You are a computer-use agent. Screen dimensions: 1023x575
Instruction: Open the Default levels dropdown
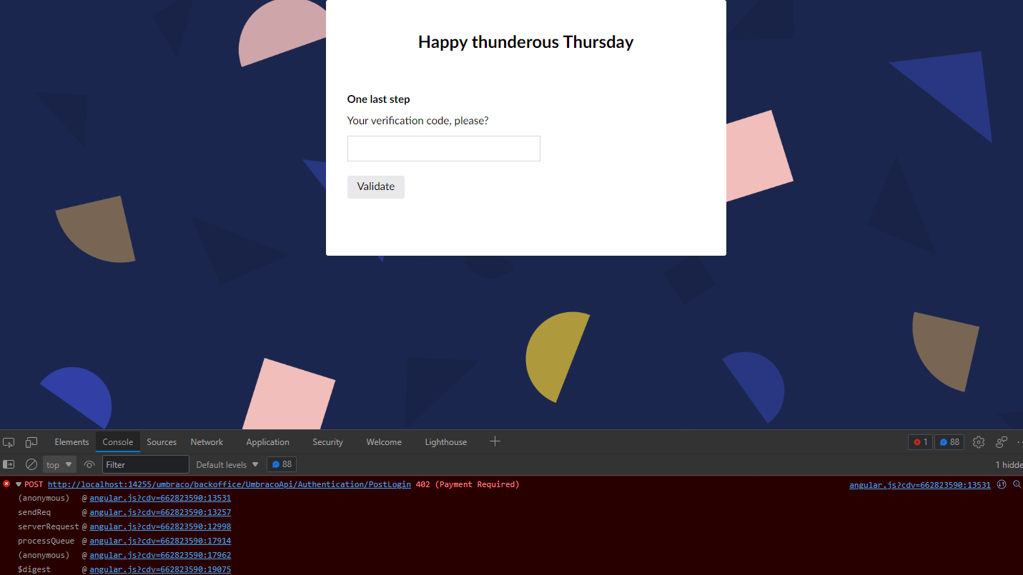(225, 464)
